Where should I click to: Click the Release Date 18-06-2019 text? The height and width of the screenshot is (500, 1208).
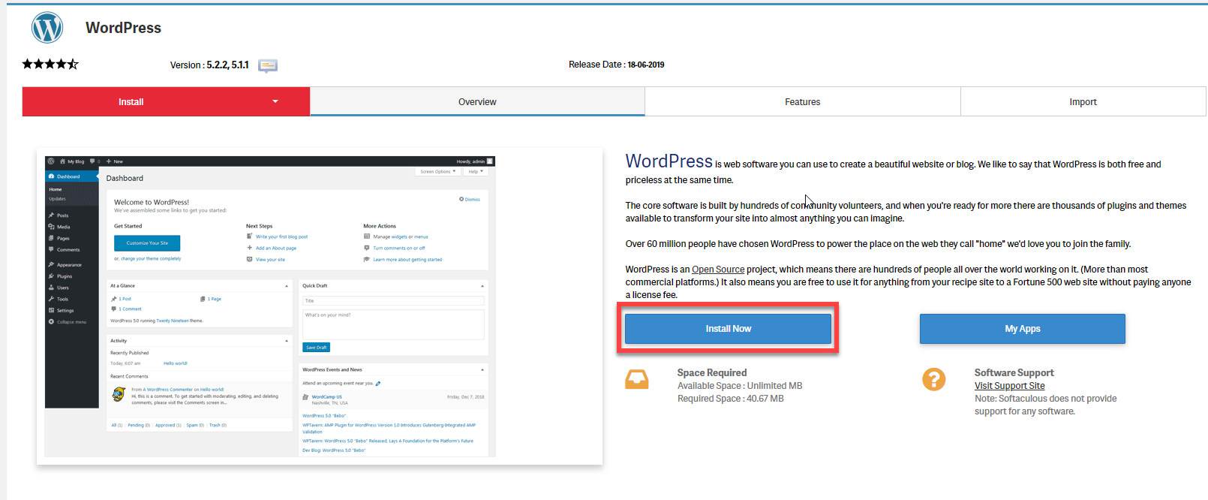click(x=616, y=65)
